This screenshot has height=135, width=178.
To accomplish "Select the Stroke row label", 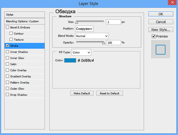I will [14, 46].
